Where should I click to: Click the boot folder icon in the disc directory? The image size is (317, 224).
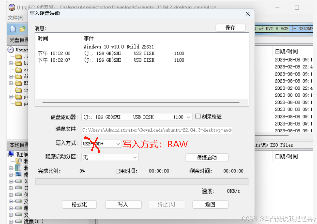click(18, 63)
